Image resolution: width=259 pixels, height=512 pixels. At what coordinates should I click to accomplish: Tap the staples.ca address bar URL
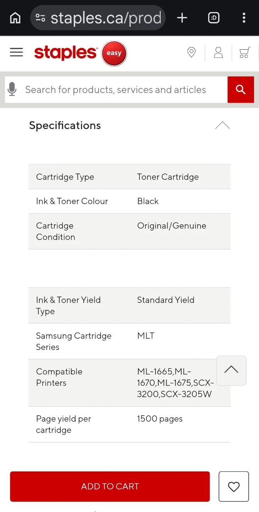[x=106, y=18]
